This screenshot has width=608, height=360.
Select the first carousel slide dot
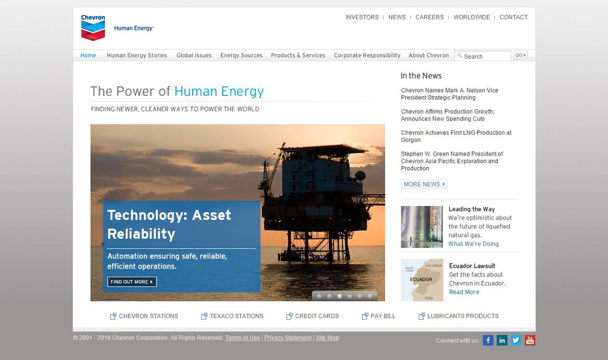pyautogui.click(x=319, y=297)
